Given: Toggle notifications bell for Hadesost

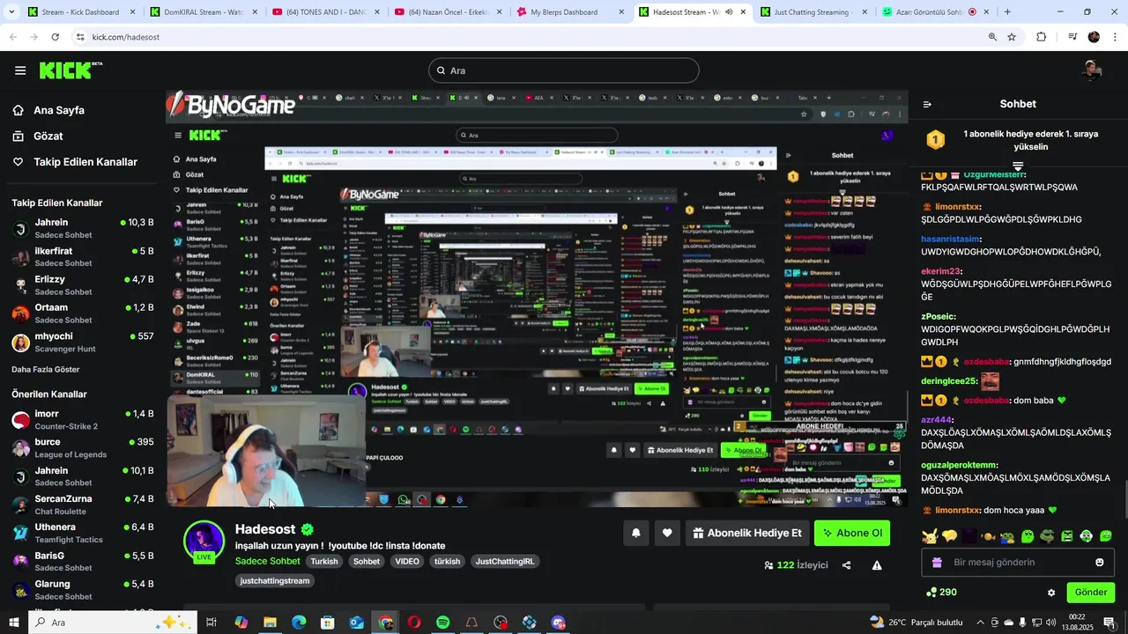Looking at the screenshot, I should (635, 533).
